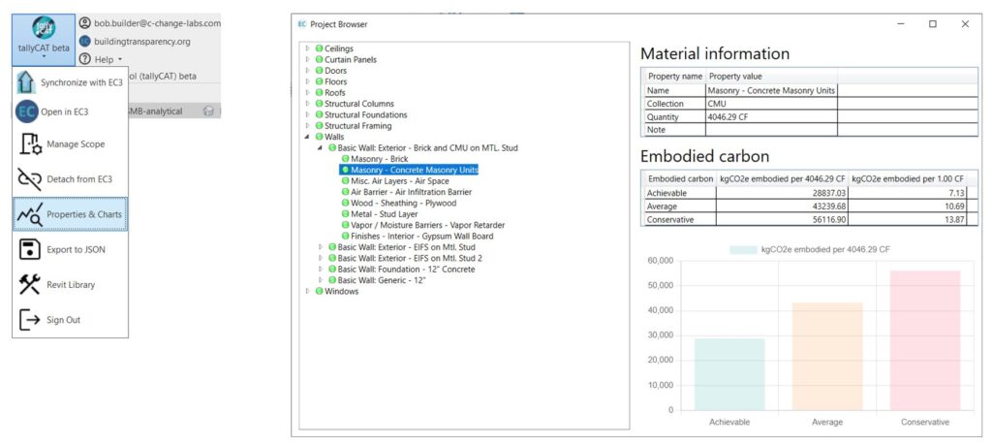This screenshot has height=446, width=992.
Task: Click the Collection value CMU cell
Action: [x=771, y=104]
